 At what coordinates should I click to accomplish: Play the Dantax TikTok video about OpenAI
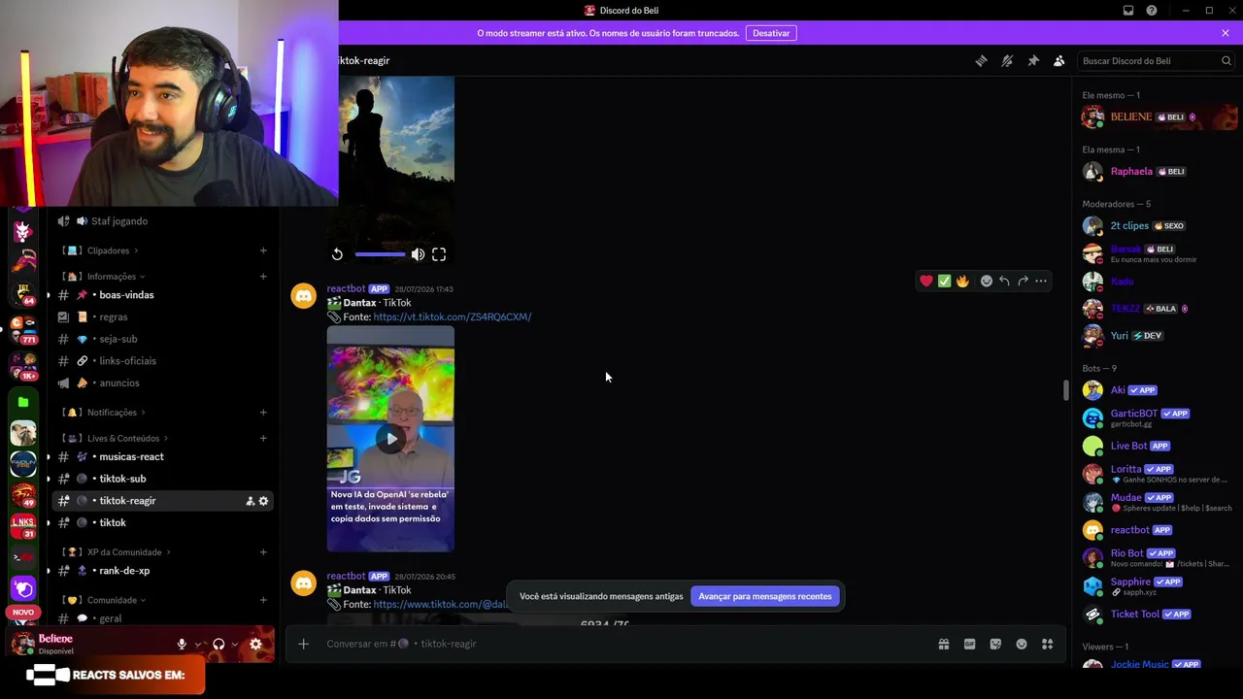coord(390,439)
